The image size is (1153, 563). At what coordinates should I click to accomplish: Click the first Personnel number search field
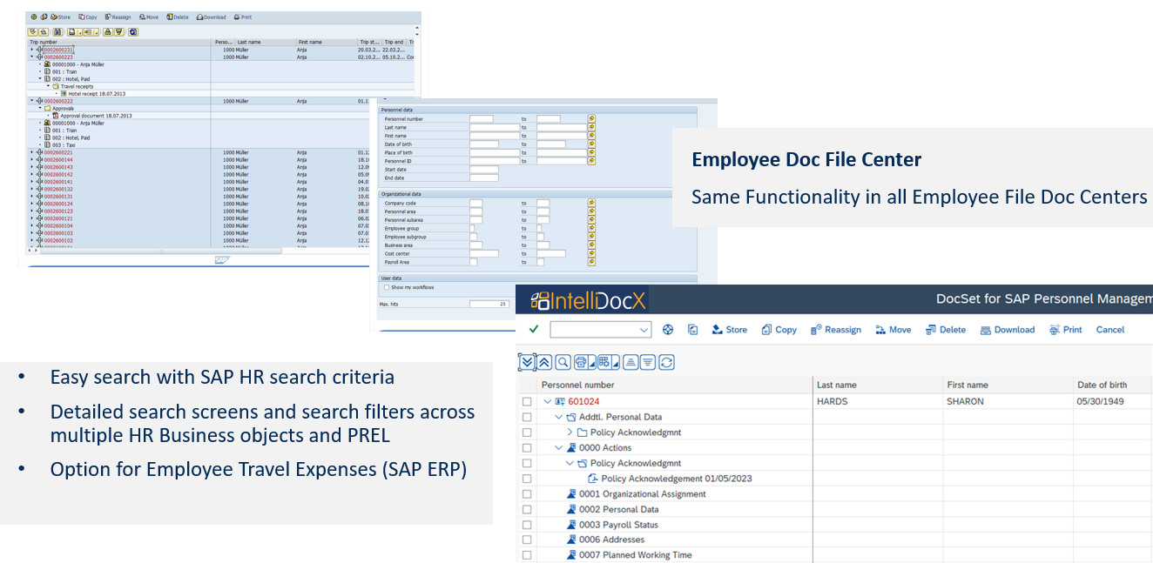point(482,119)
